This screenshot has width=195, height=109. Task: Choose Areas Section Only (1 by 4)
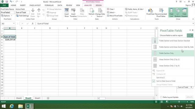[x=173, y=66]
